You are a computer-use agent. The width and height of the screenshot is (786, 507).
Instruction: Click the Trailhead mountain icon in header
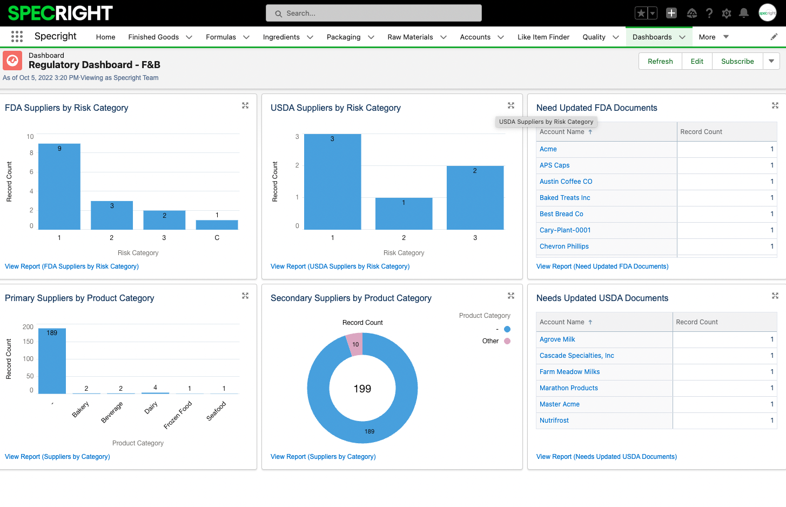(x=691, y=12)
